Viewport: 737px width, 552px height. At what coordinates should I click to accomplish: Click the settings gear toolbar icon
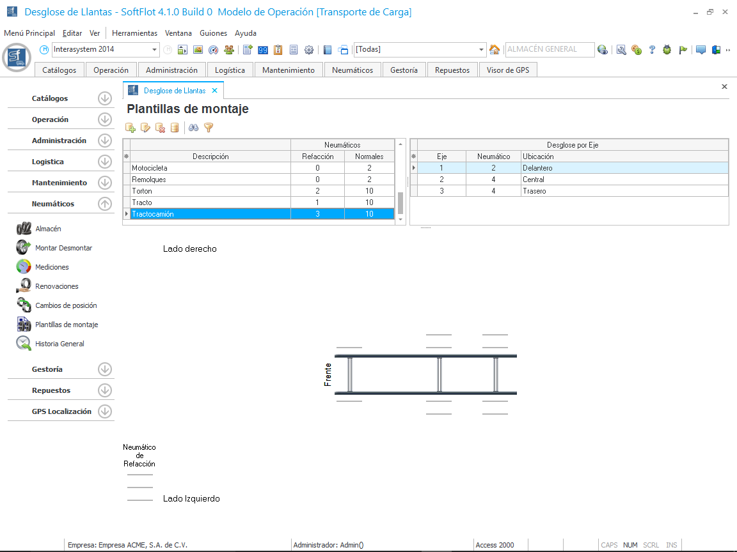[x=309, y=50]
